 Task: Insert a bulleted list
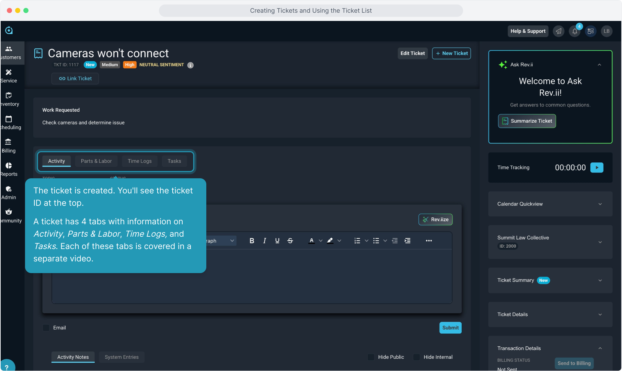coord(376,241)
